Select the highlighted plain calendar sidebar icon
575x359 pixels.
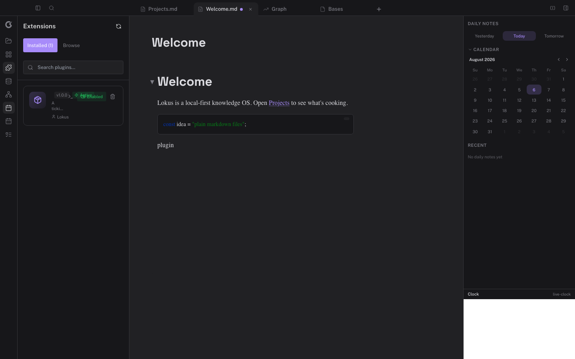click(x=8, y=108)
